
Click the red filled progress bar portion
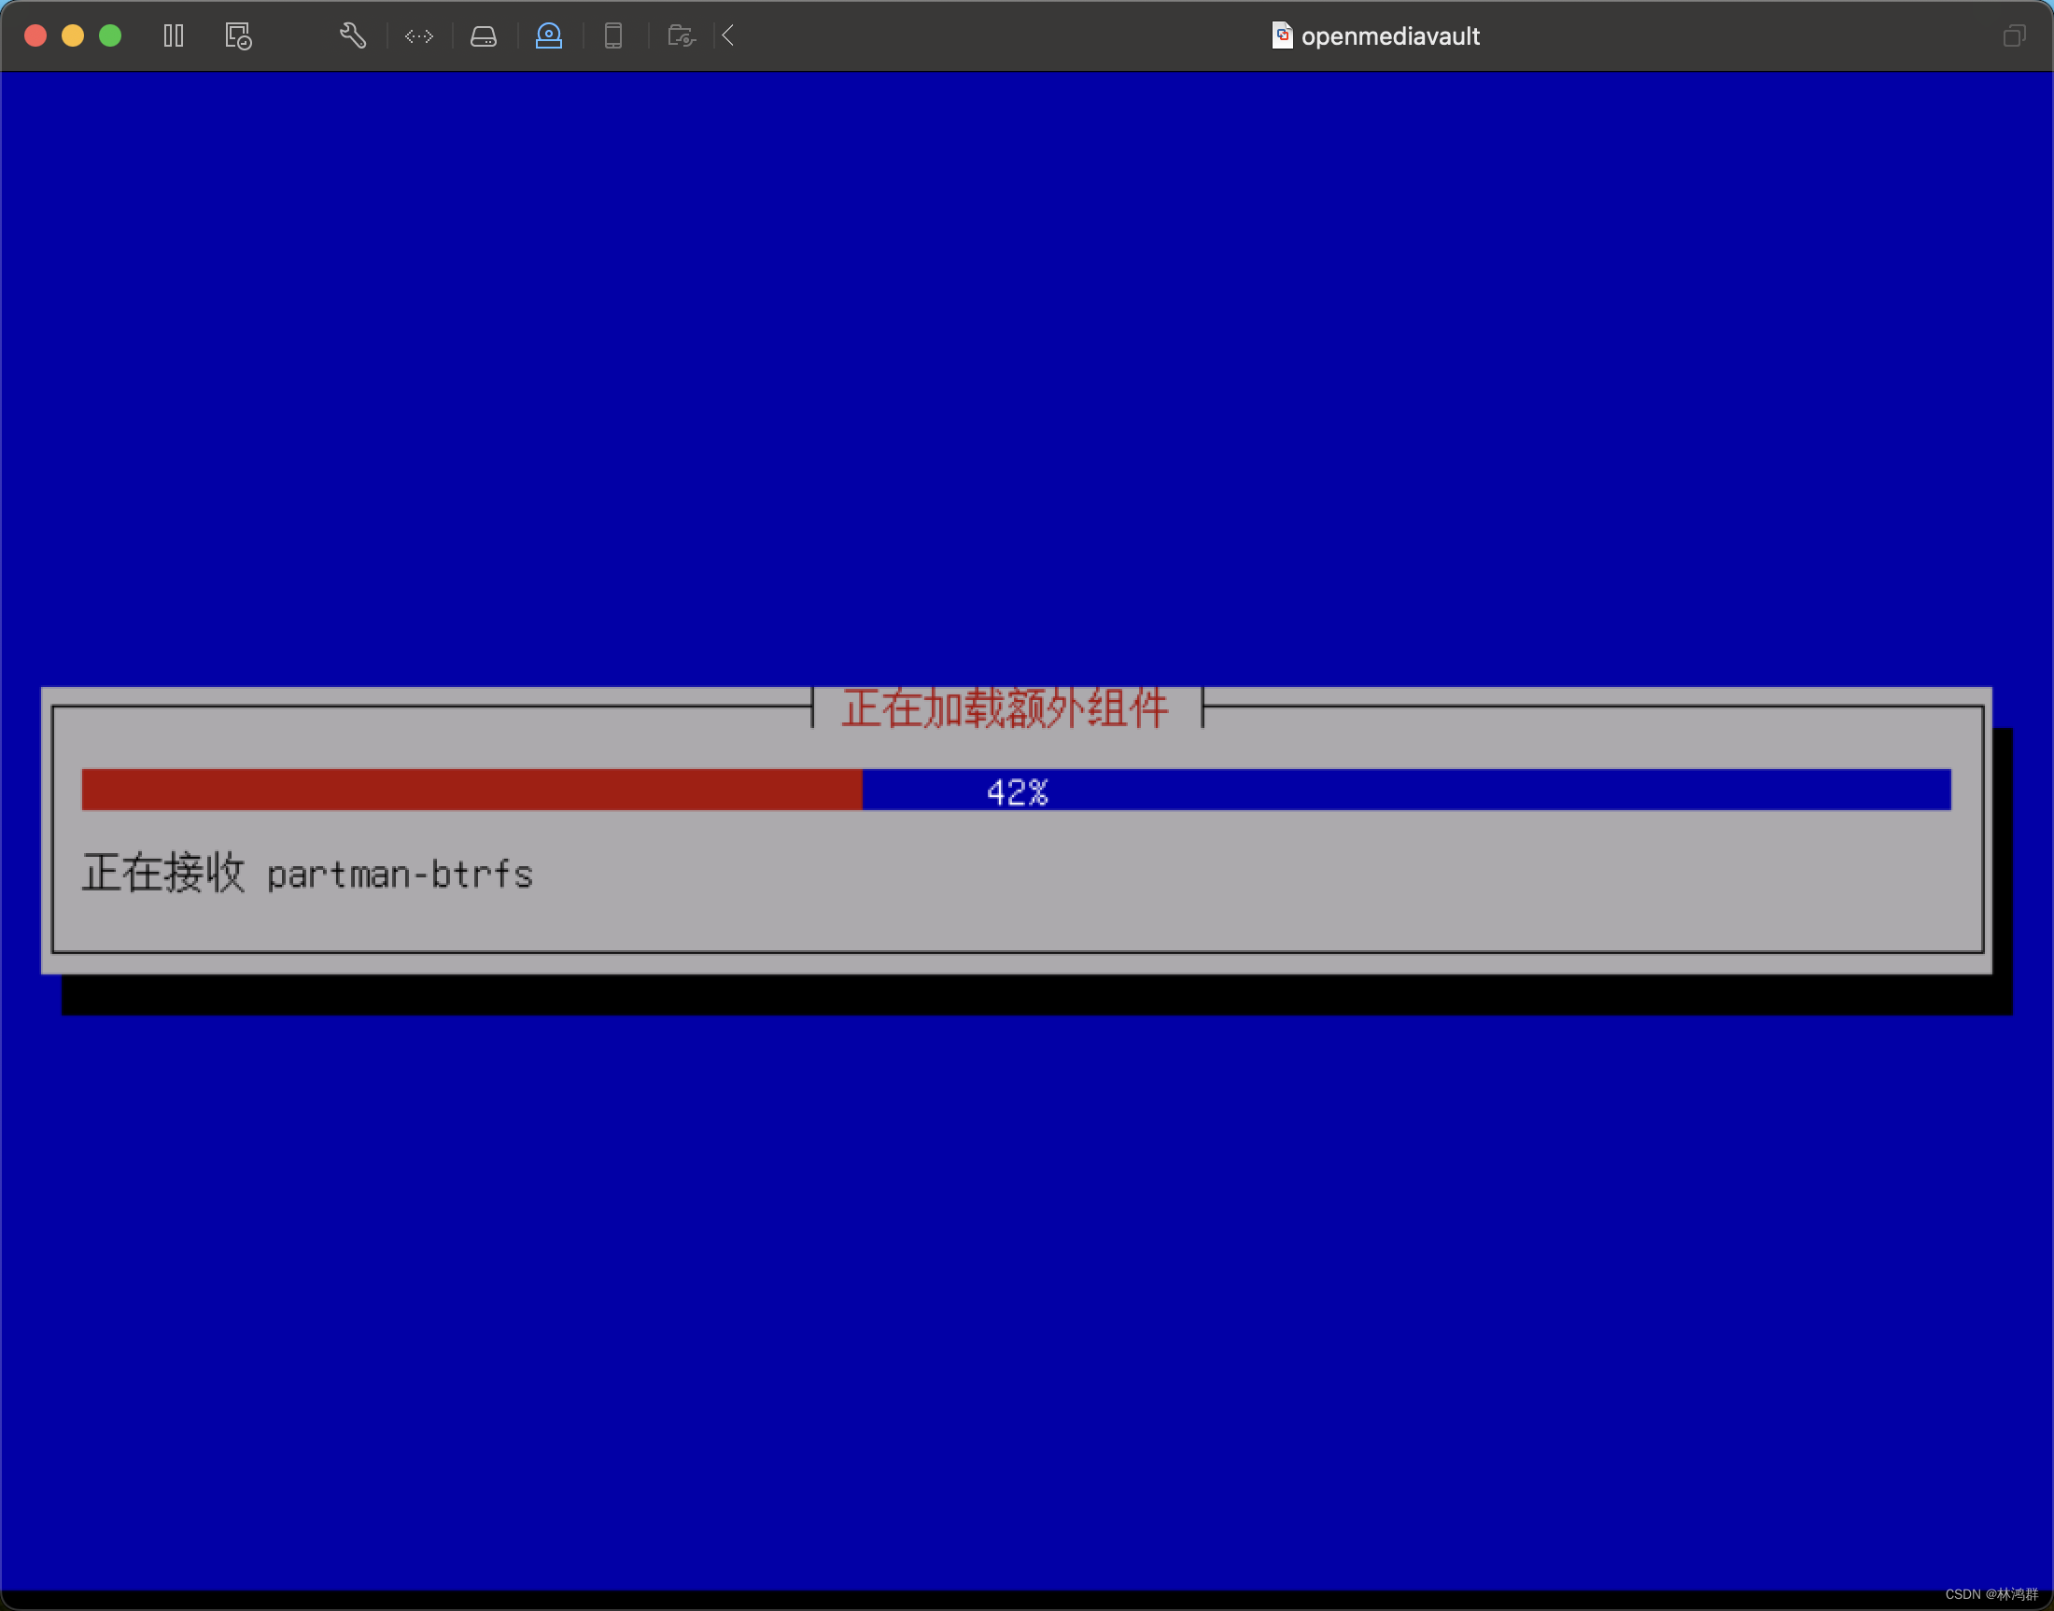coord(471,790)
